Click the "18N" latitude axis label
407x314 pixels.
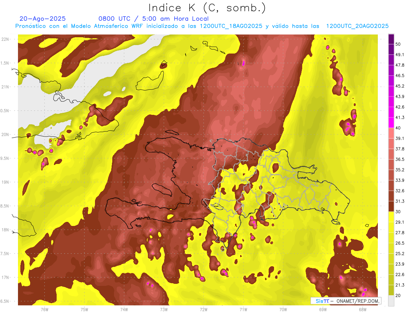point(5,230)
